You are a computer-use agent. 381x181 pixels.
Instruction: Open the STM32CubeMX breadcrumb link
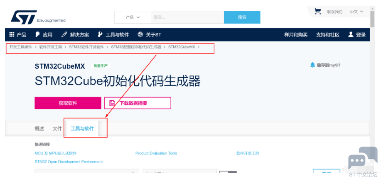pyautogui.click(x=182, y=47)
